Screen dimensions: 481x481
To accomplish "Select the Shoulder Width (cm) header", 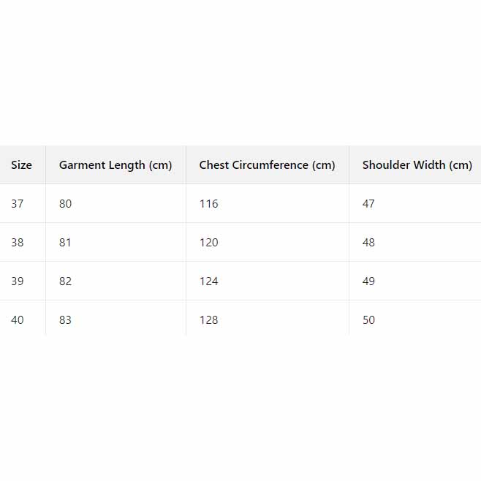I will (x=417, y=165).
